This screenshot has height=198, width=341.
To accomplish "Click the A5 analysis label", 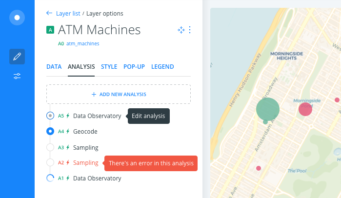I will 61,116.
